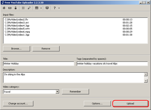Select file C:\MyVideo\video2.flv
This screenshot has width=151, height=110.
tap(16, 20)
